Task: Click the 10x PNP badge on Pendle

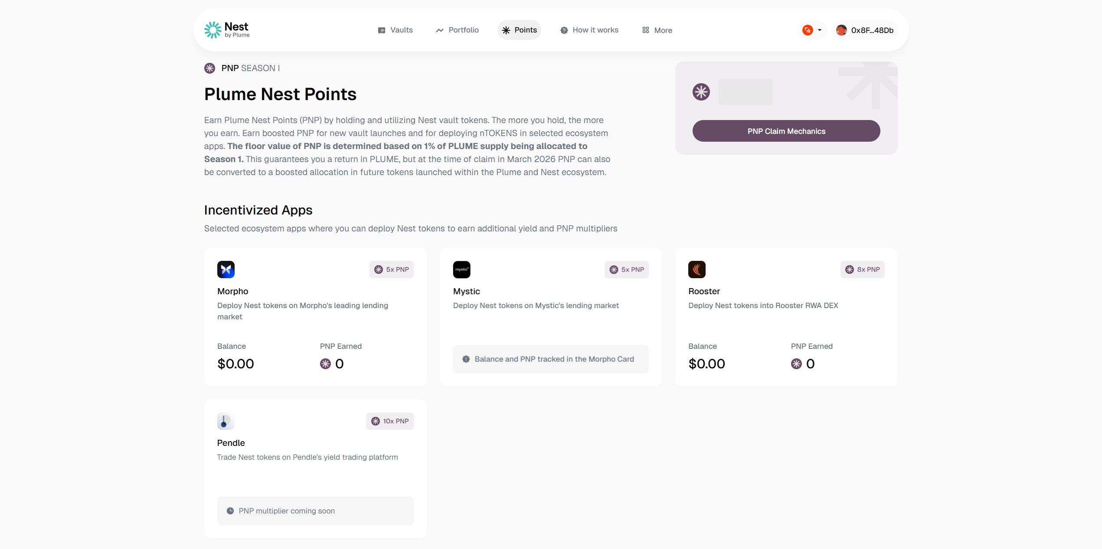Action: tap(390, 421)
